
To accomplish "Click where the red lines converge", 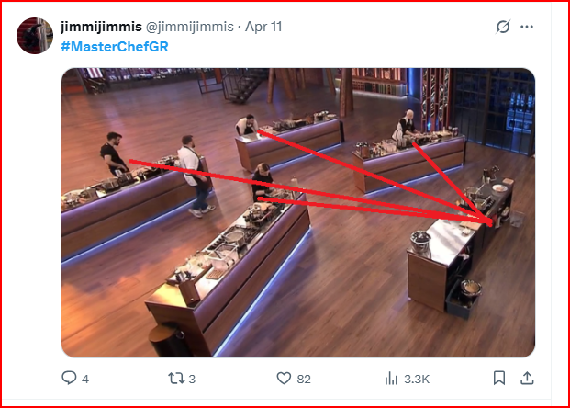I will pos(489,221).
